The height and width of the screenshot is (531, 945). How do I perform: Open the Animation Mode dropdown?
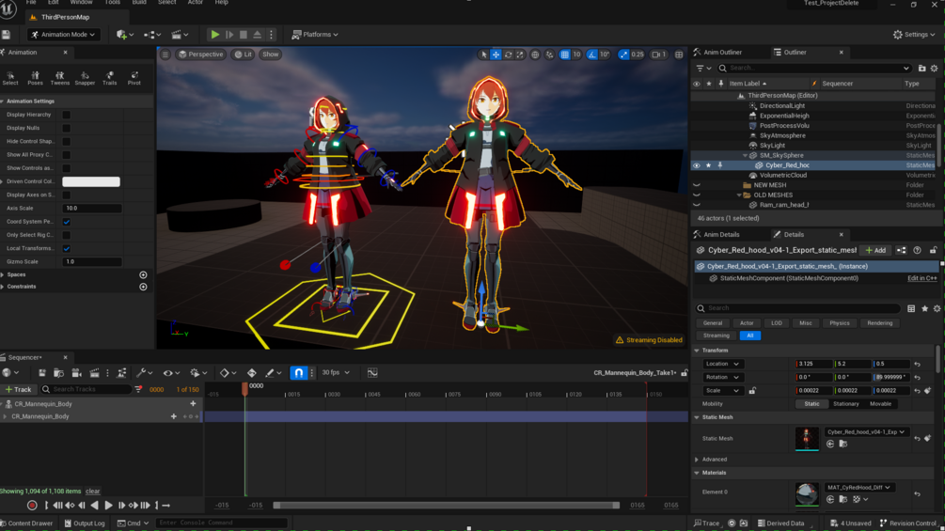click(x=64, y=35)
